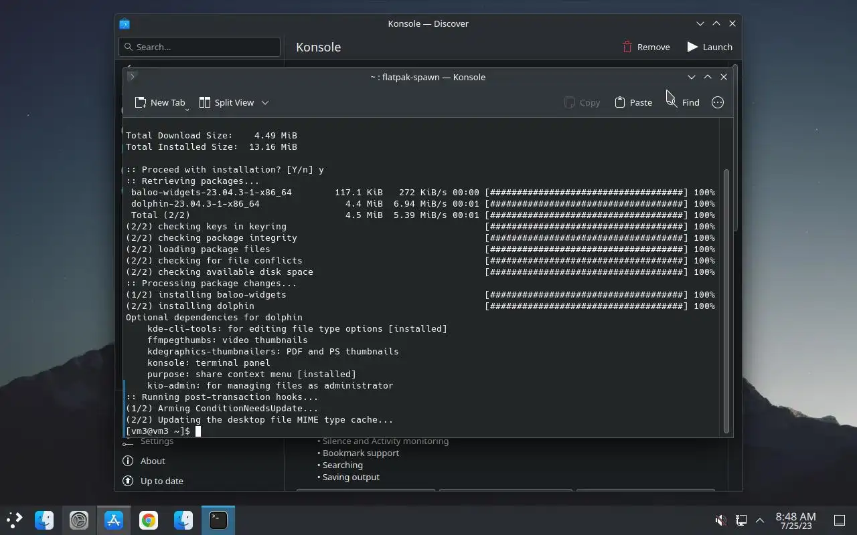This screenshot has width=857, height=535.
Task: Select Up to date in Discover sidebar
Action: (x=161, y=481)
